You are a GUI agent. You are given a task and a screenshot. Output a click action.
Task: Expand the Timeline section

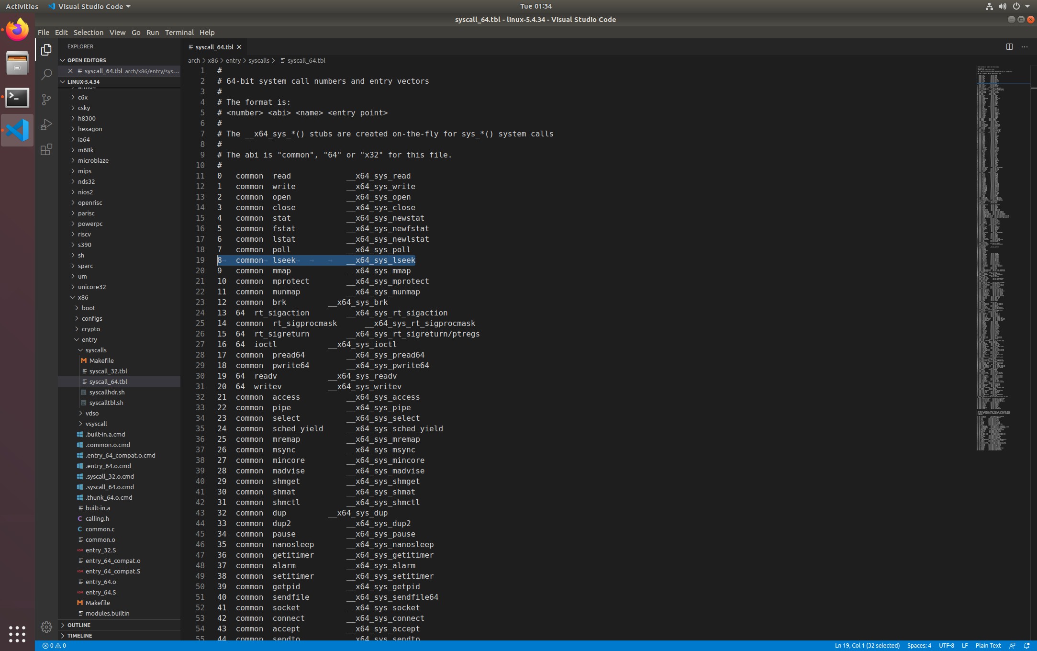coord(119,636)
